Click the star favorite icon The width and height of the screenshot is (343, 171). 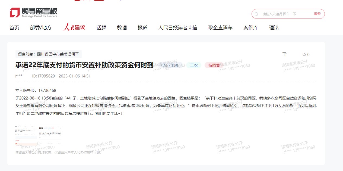[304, 55]
